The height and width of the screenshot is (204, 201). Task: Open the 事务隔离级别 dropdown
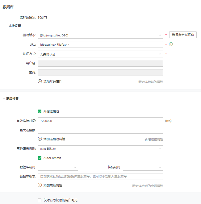100,149
